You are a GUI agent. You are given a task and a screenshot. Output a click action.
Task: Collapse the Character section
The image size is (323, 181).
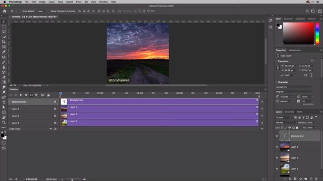[277, 82]
